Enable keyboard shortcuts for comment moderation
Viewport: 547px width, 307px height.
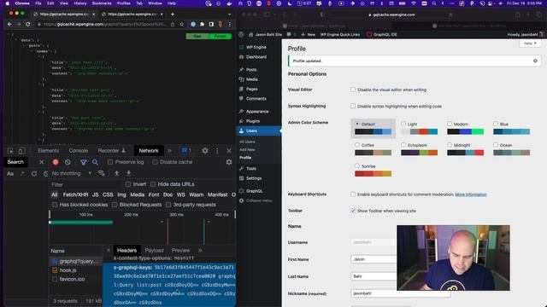pyautogui.click(x=353, y=194)
